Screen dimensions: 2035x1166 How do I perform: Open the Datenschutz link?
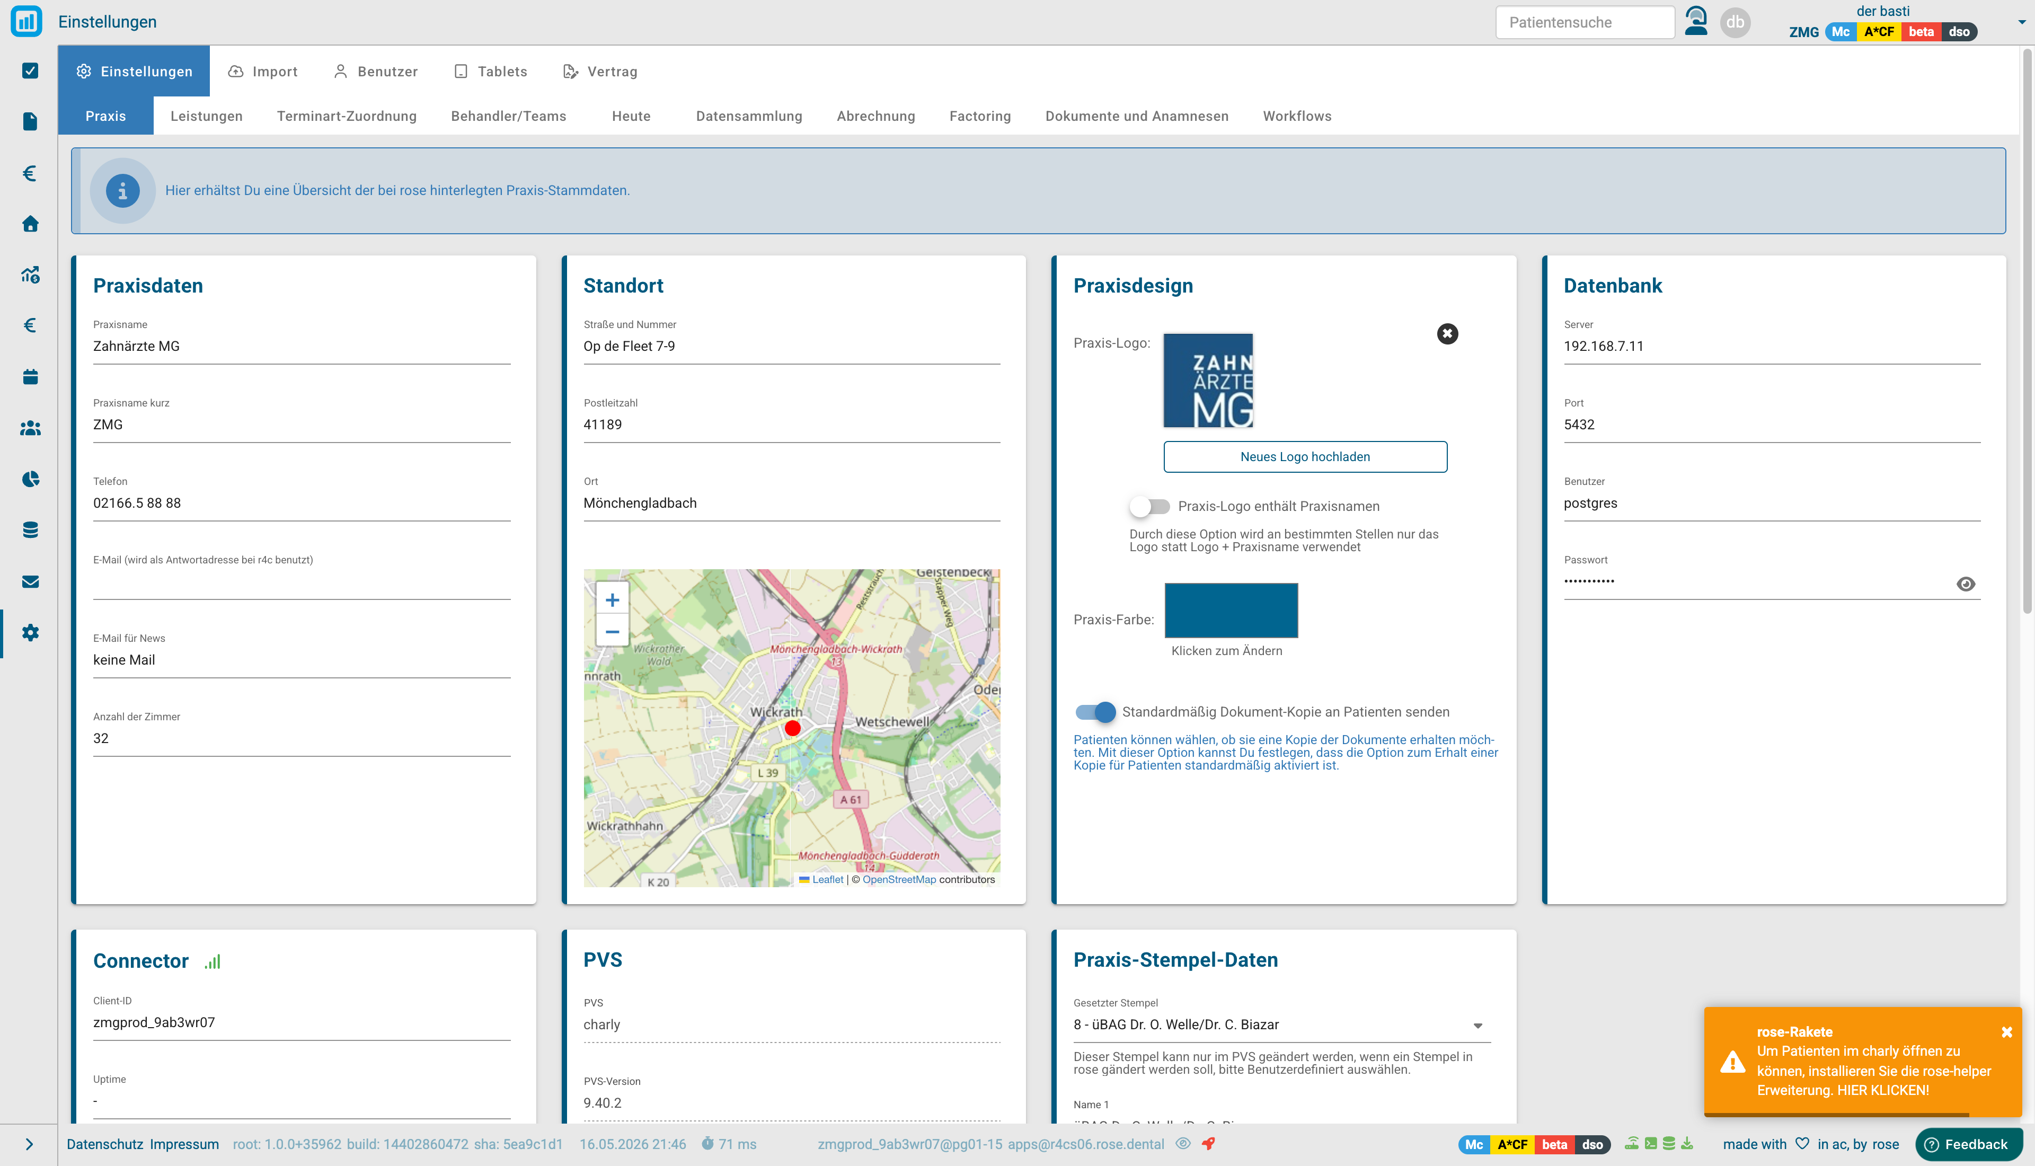point(104,1144)
